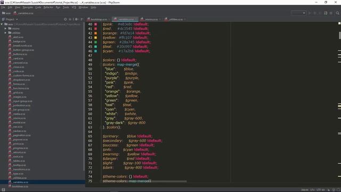Expand the mixins folder
Viewport: 341px width, 192px height.
pos(5,28)
